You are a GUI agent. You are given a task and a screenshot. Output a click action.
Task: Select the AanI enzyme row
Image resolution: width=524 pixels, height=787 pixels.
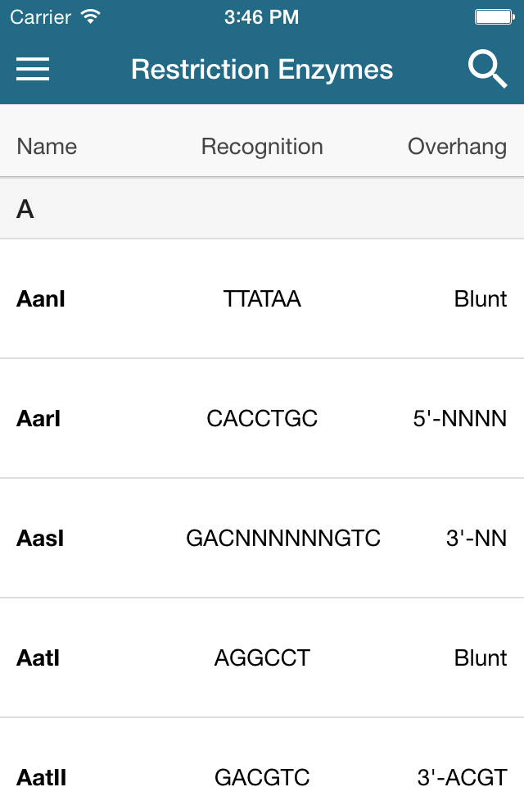[x=262, y=298]
